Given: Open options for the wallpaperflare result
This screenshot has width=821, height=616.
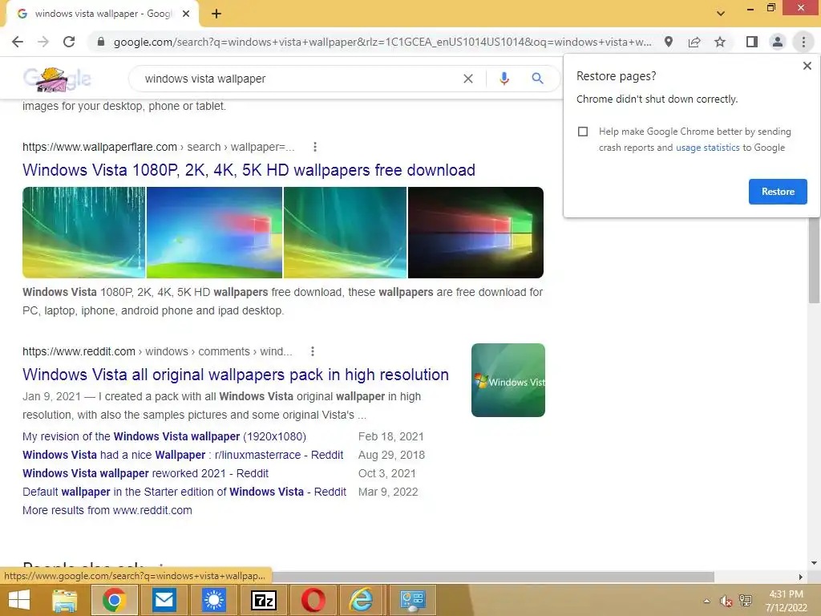Looking at the screenshot, I should pyautogui.click(x=314, y=148).
